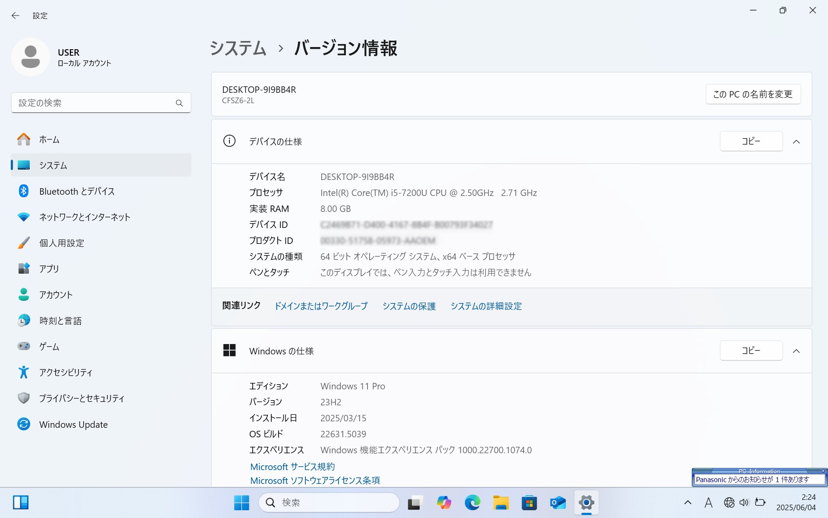Open 個人用設定 settings
828x518 pixels.
tap(101, 243)
